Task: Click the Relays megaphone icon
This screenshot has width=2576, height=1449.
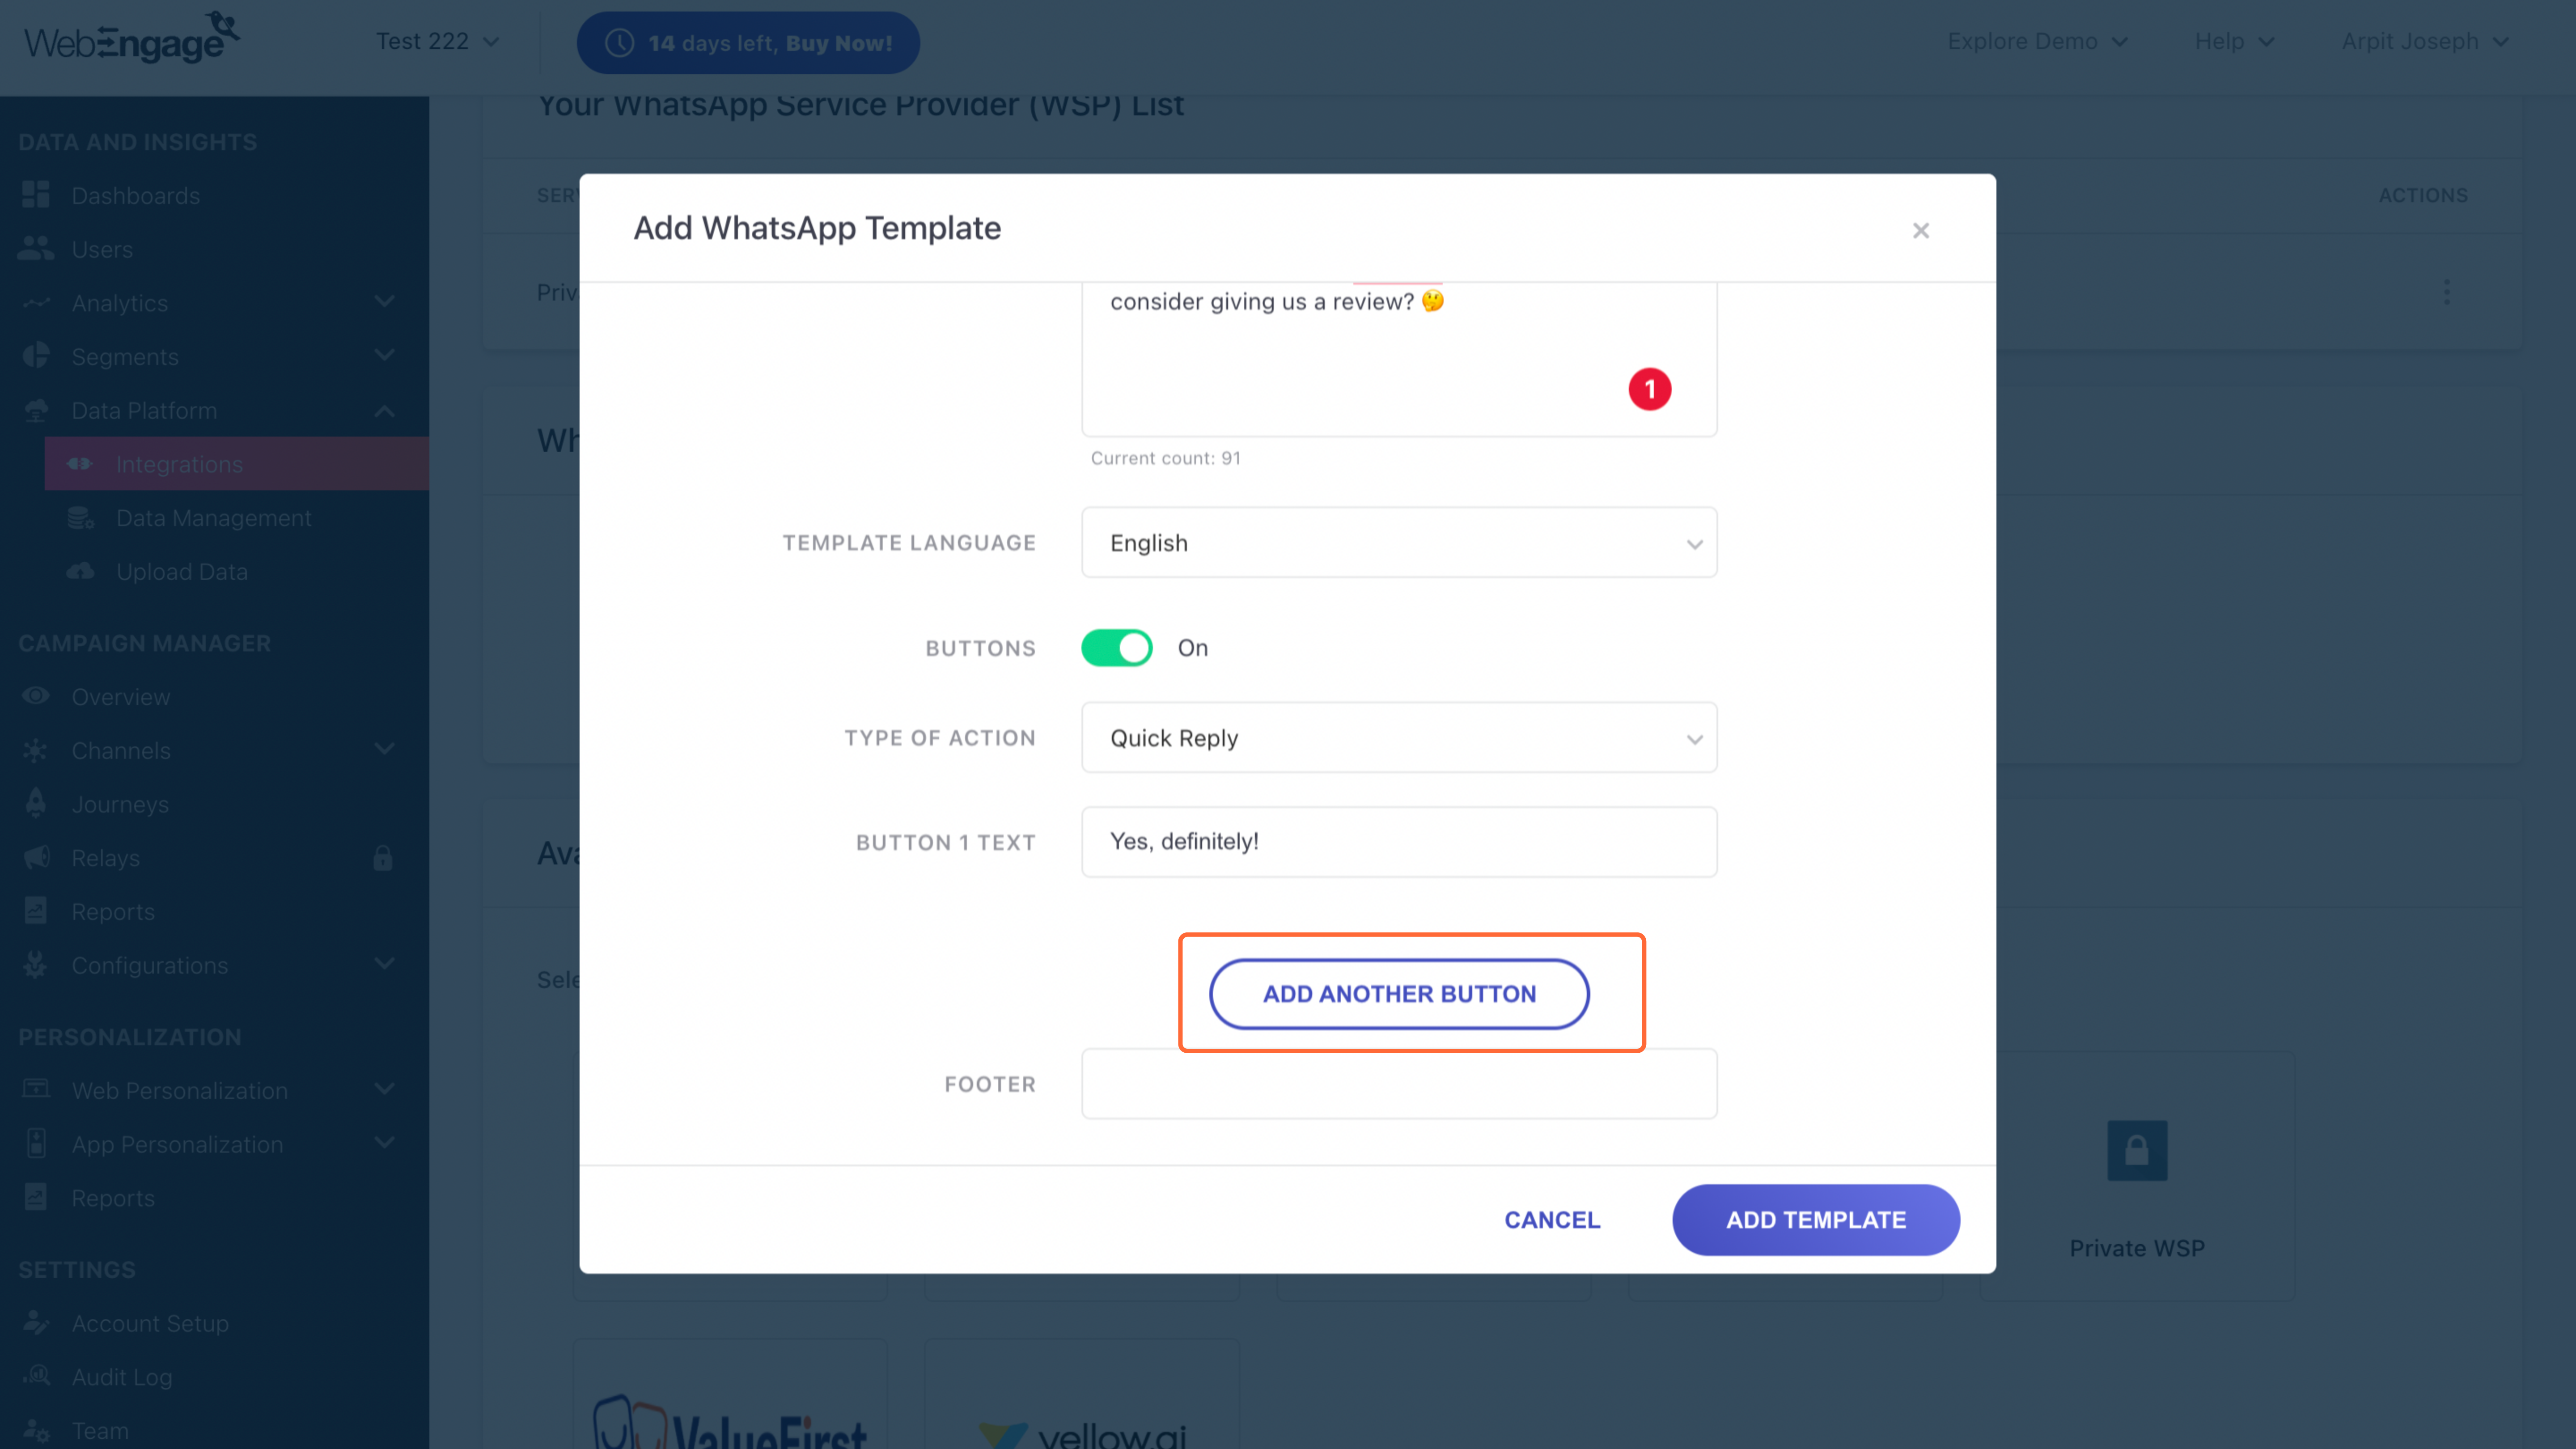Action: click(x=36, y=857)
